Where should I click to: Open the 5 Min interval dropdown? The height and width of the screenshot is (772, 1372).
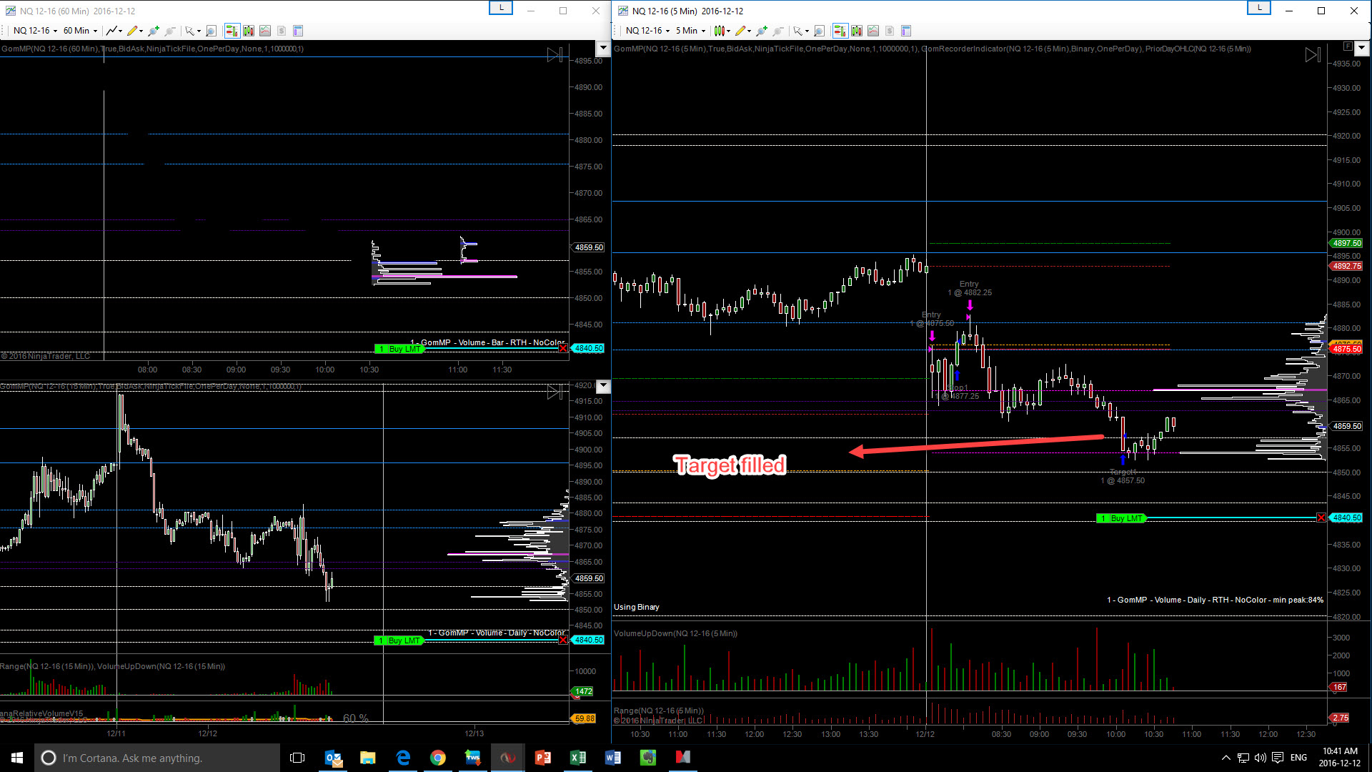(690, 31)
